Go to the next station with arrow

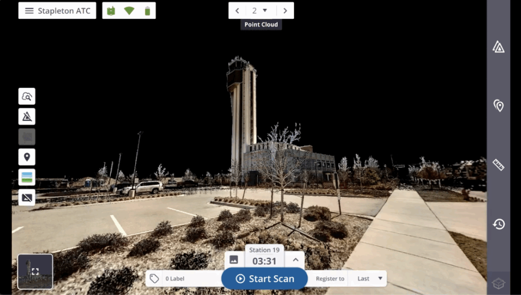(x=285, y=10)
